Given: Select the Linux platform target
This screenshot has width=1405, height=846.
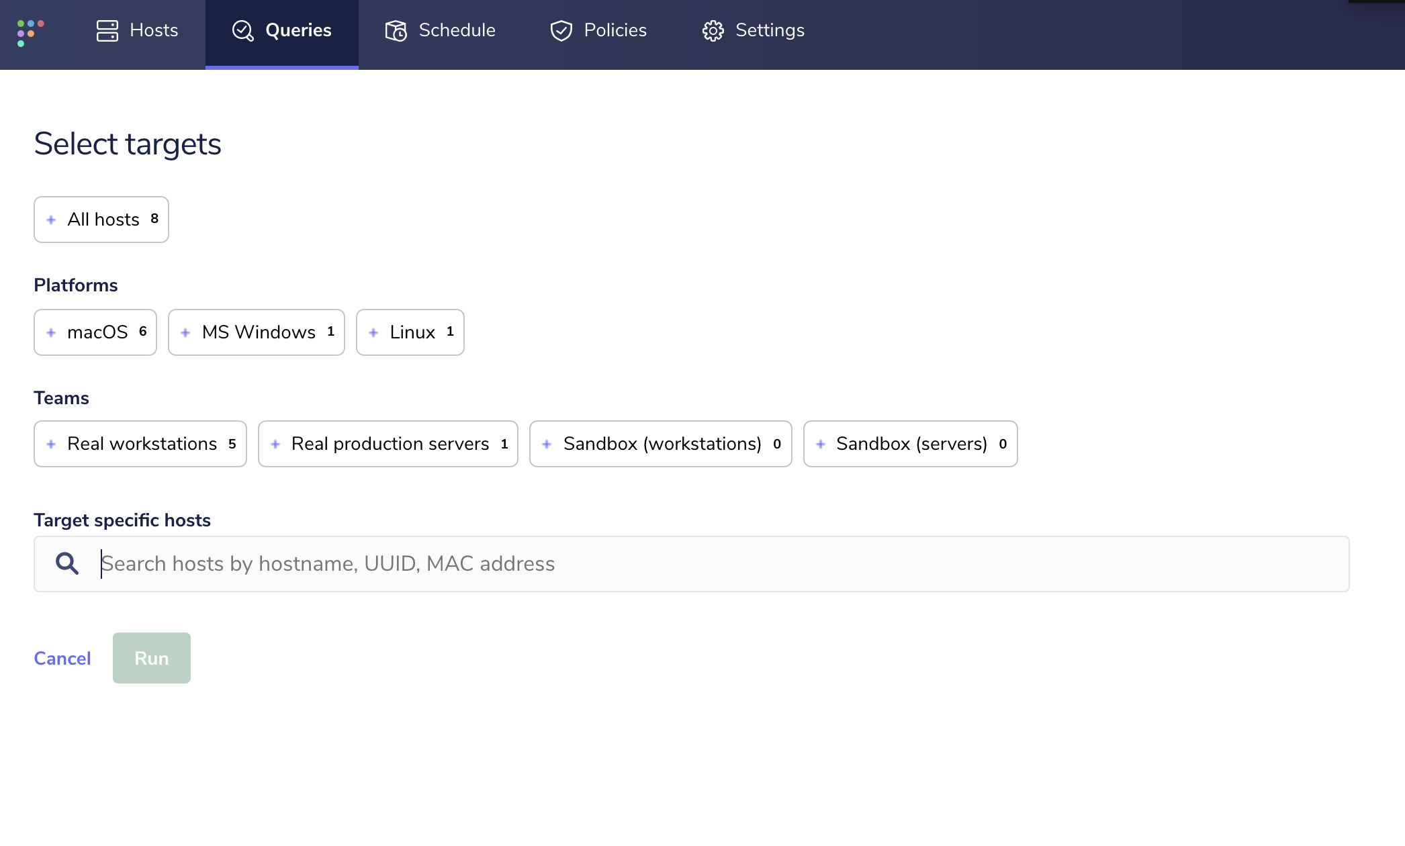Looking at the screenshot, I should (410, 332).
